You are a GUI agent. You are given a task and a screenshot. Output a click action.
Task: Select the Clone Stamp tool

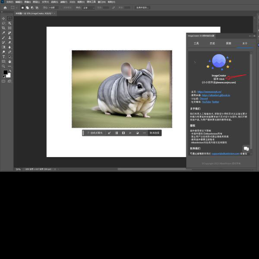9,38
